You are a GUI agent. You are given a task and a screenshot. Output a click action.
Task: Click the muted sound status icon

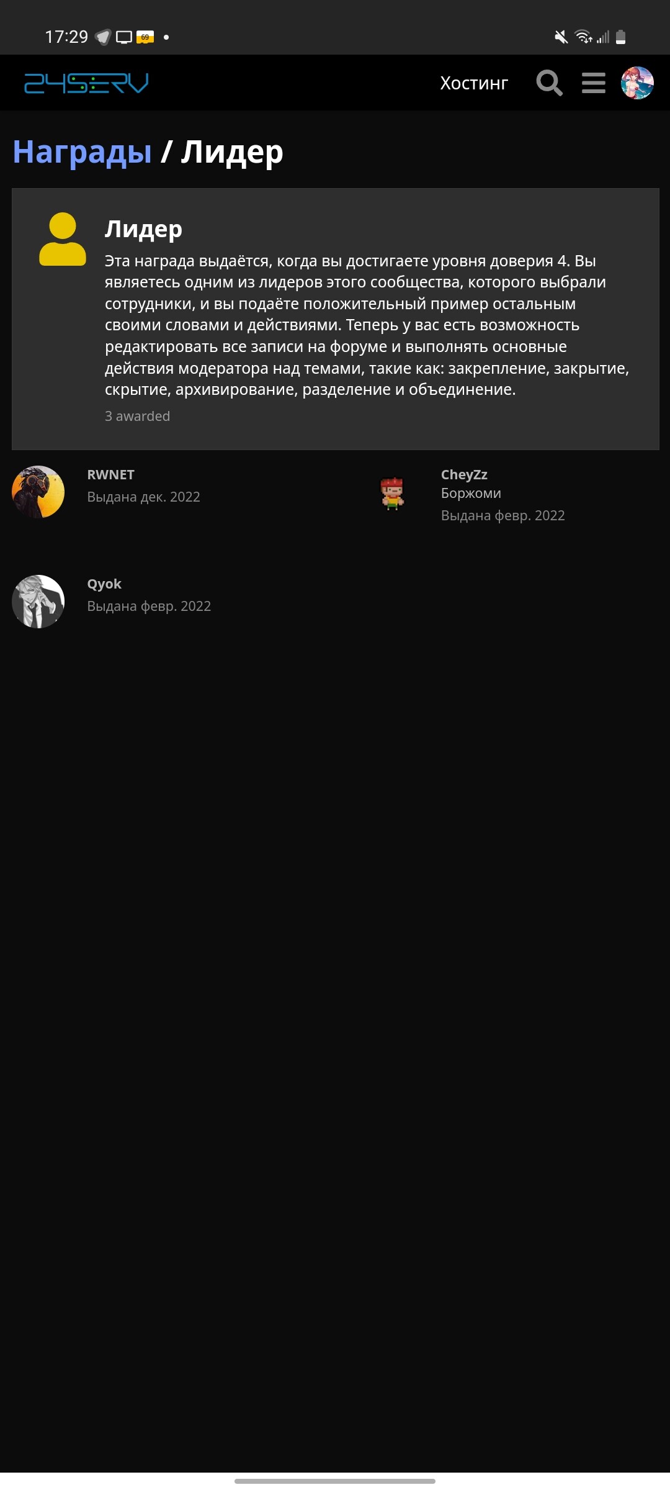click(561, 37)
